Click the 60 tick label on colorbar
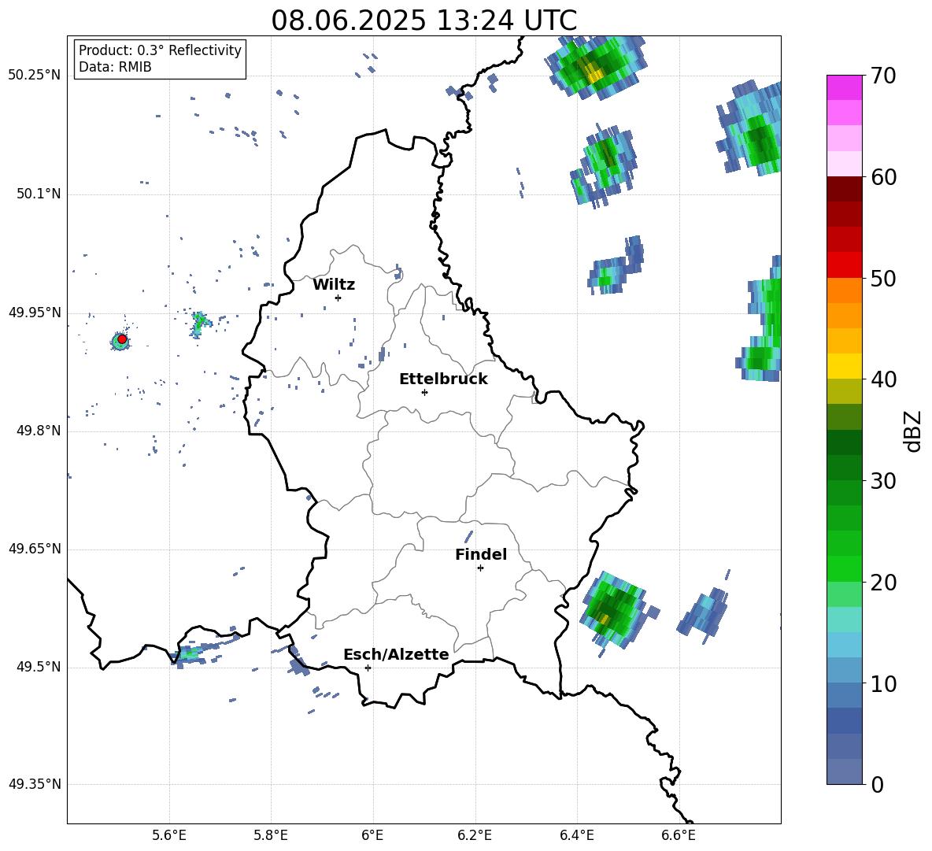The height and width of the screenshot is (851, 932). (883, 177)
